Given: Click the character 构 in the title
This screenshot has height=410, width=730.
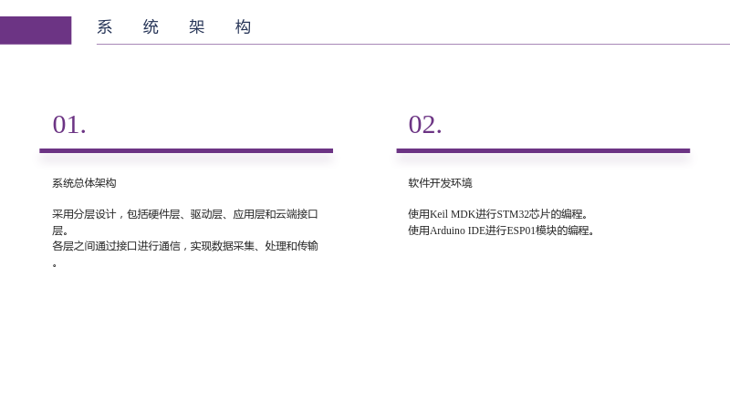Looking at the screenshot, I should click(x=243, y=27).
